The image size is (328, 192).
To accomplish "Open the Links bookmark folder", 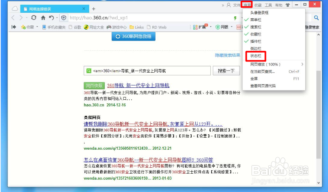I will [x=136, y=27].
